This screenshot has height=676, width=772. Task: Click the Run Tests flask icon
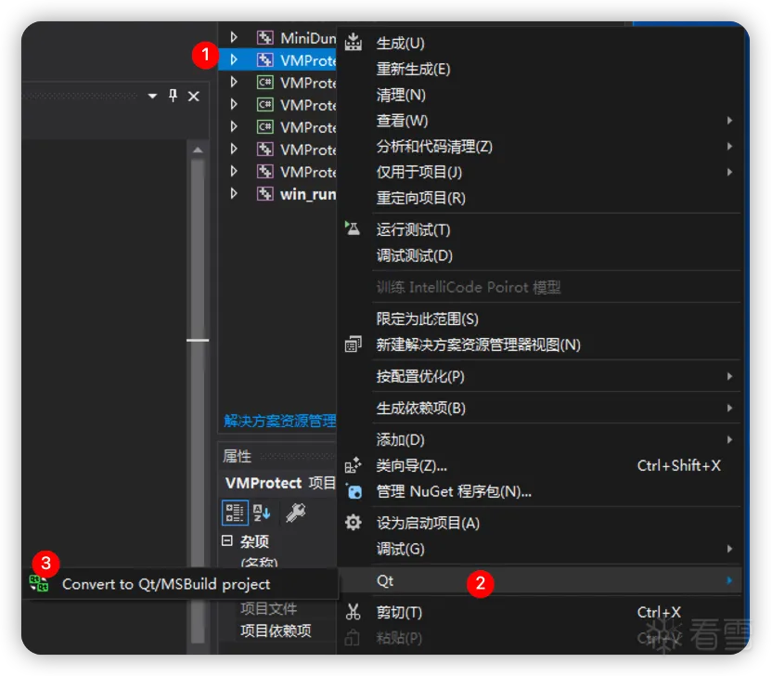[353, 228]
